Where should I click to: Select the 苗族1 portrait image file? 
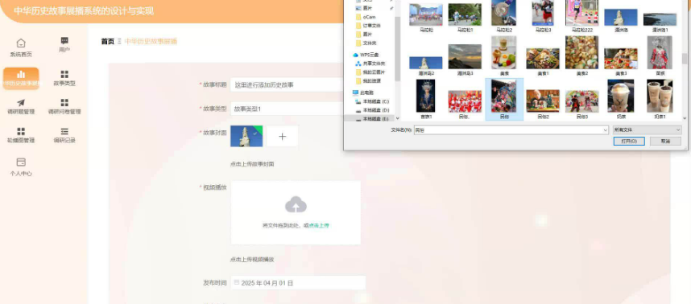426,100
